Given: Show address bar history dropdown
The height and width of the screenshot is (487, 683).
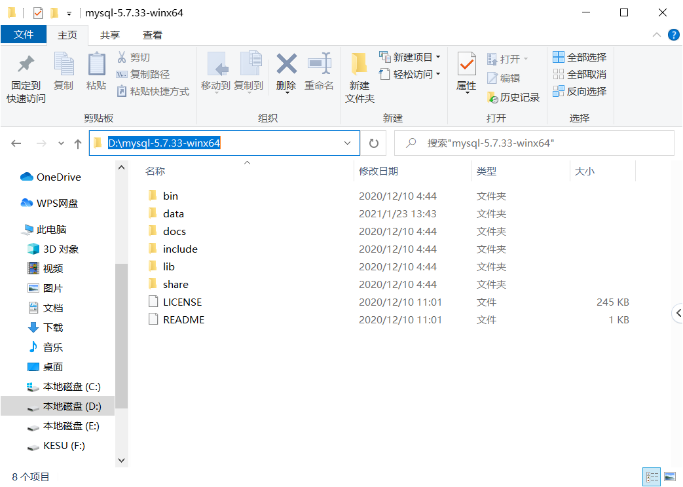Looking at the screenshot, I should pos(347,143).
